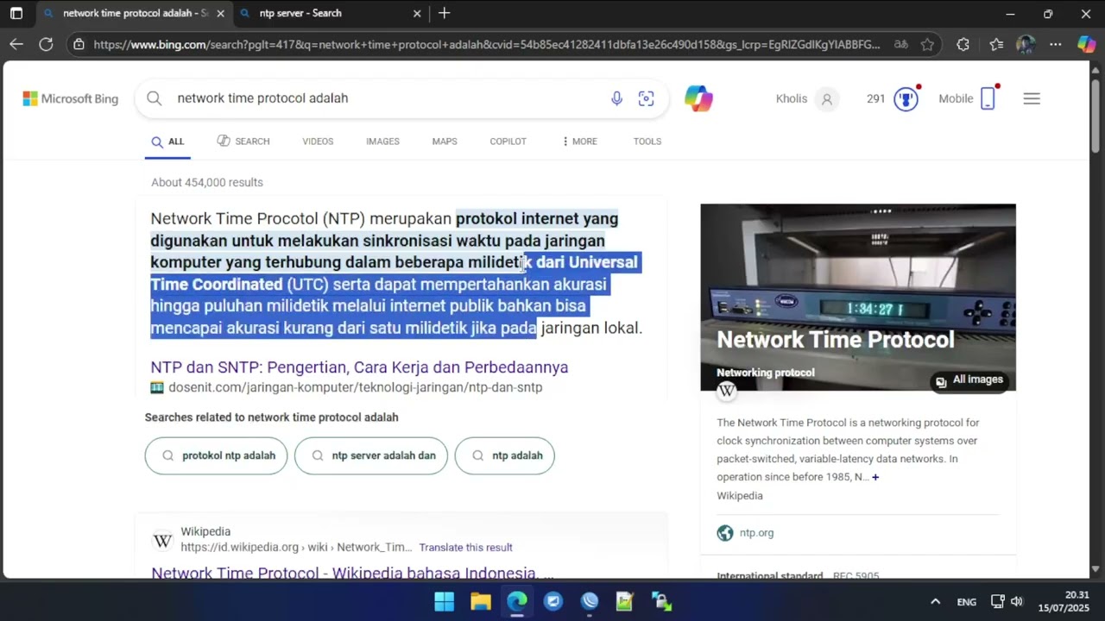Open the translate page icon in address bar
This screenshot has height=621, width=1105.
coord(900,45)
